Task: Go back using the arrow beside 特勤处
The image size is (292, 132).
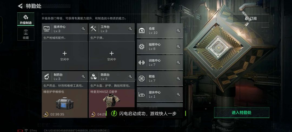Action: pyautogui.click(x=20, y=6)
